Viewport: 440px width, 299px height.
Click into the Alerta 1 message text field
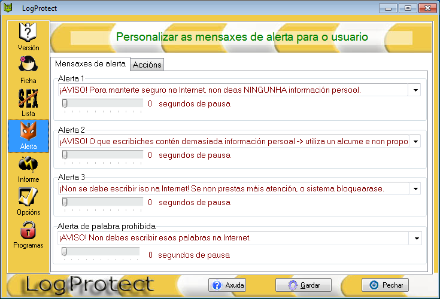click(x=233, y=90)
